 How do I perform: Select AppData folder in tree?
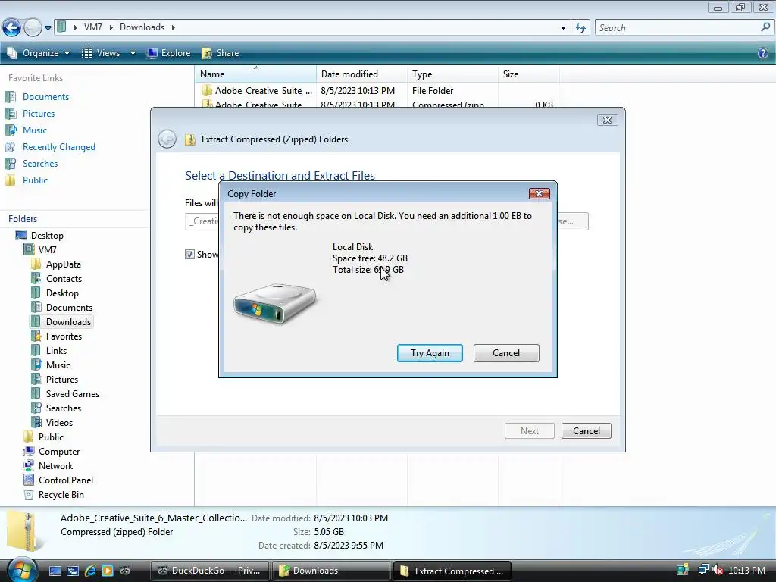tap(64, 264)
